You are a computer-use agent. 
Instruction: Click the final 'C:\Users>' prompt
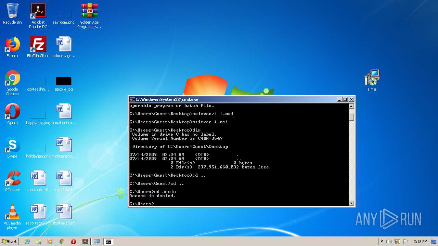point(142,204)
